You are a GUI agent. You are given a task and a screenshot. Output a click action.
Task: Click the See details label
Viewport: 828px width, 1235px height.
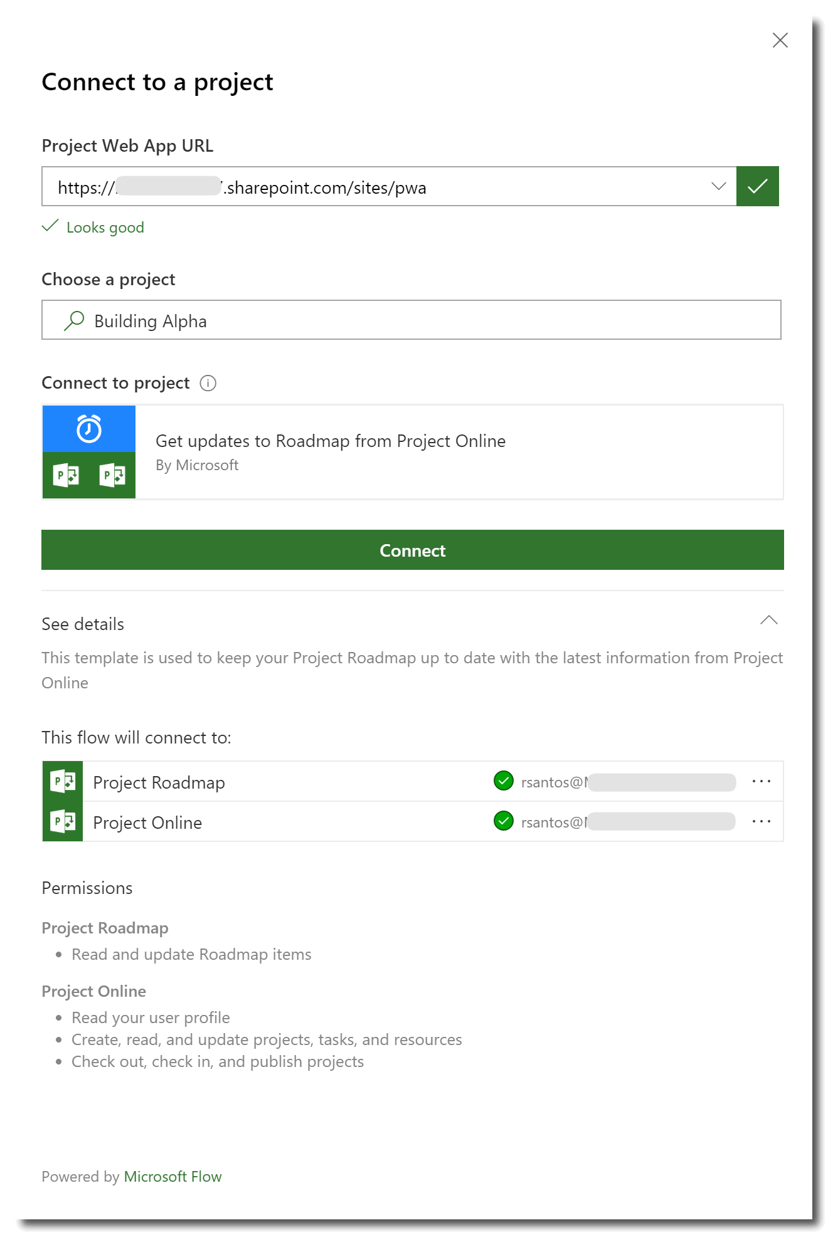point(83,624)
